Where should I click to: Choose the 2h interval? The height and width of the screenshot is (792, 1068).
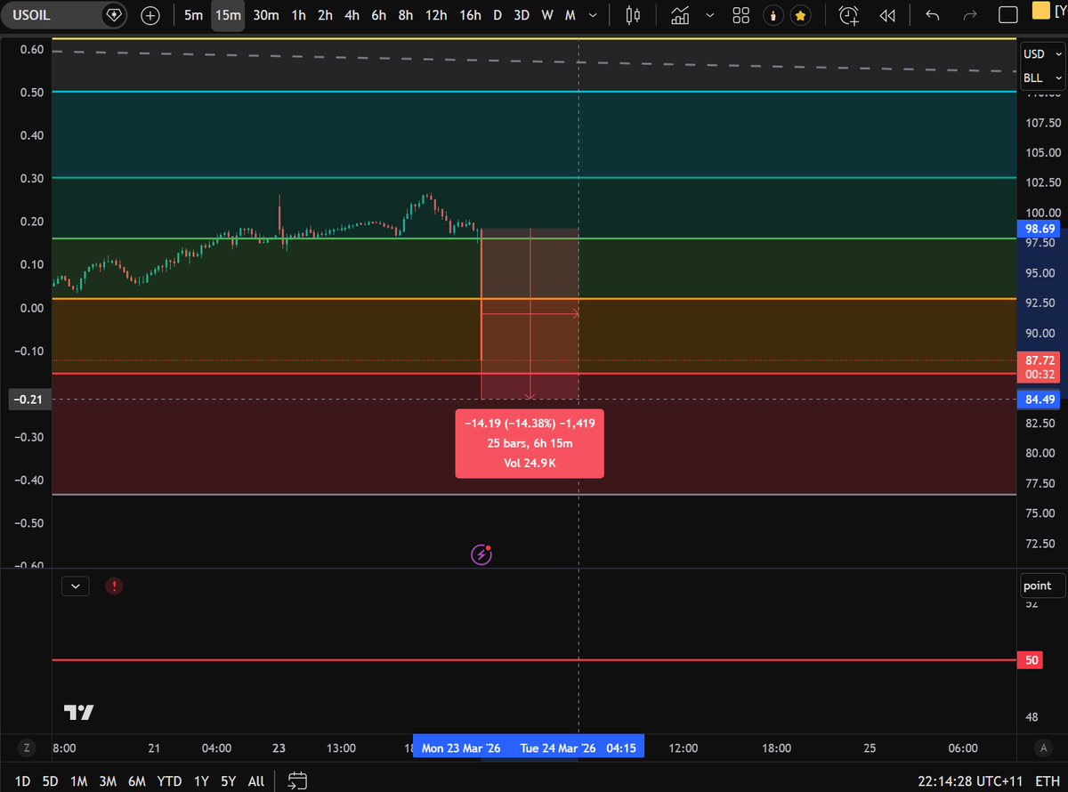click(326, 15)
